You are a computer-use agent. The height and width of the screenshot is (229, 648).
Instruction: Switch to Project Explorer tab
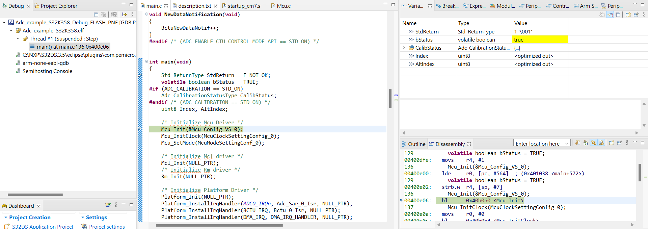point(56,6)
